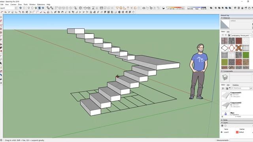
Task: Switch to Wireframe face style
Action: pyautogui.click(x=28, y=8)
